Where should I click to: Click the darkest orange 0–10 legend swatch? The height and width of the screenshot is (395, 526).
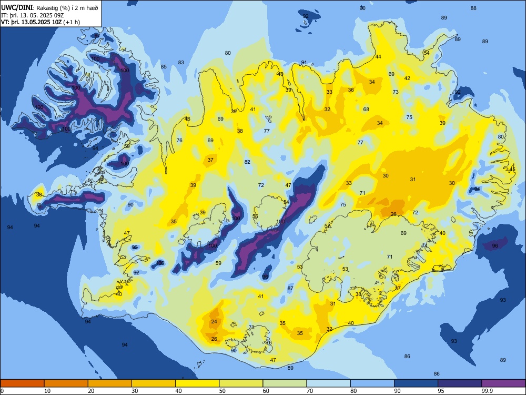point(22,383)
